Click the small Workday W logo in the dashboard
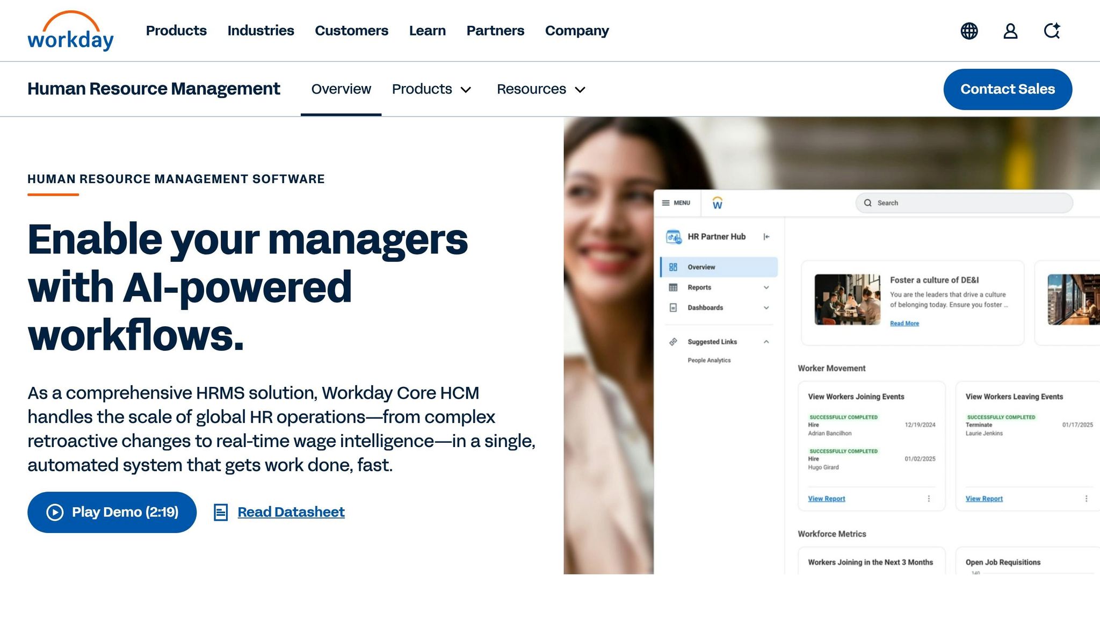This screenshot has height=619, width=1100. tap(717, 203)
